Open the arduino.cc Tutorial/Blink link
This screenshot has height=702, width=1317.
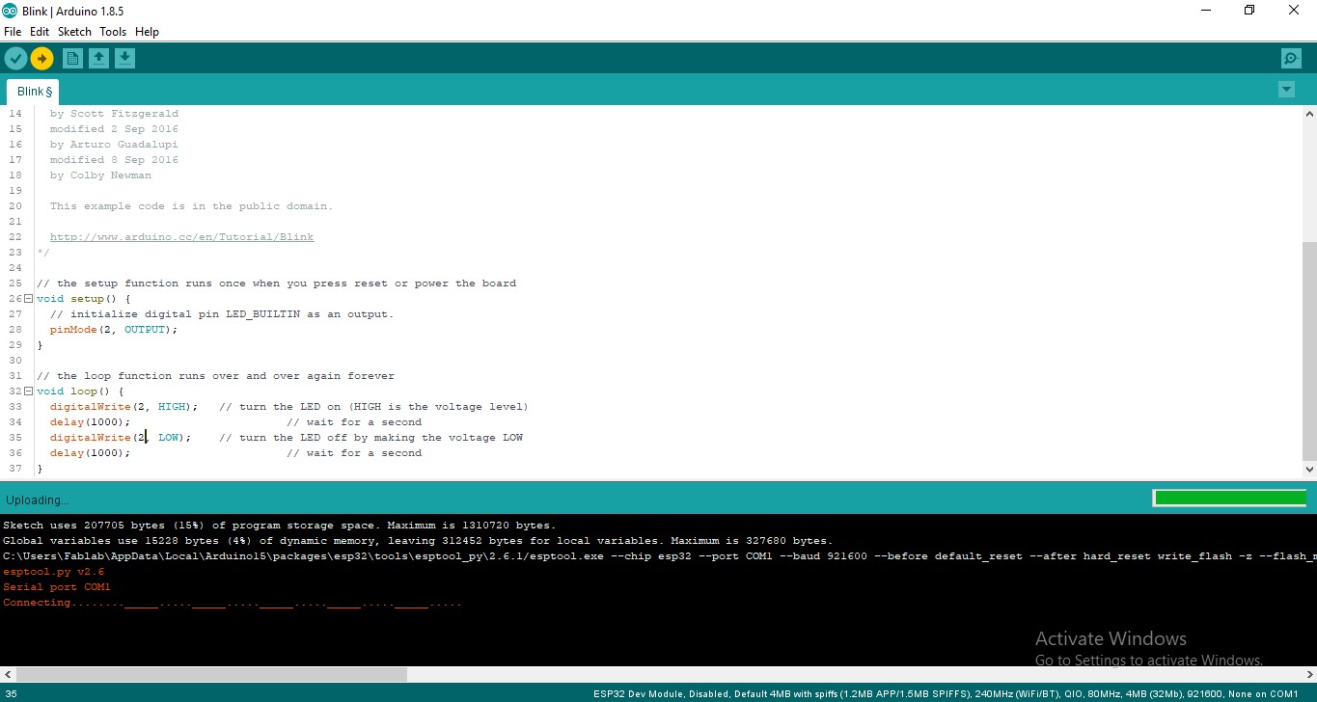[x=181, y=237]
